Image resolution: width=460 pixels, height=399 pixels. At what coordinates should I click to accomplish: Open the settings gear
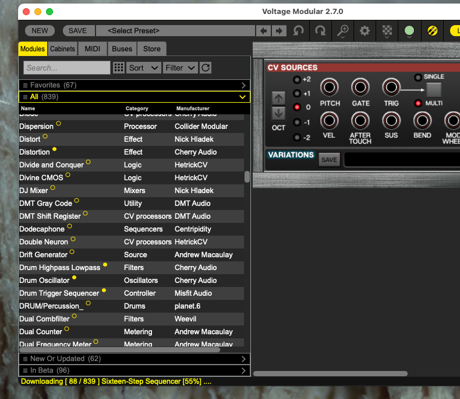pyautogui.click(x=365, y=30)
